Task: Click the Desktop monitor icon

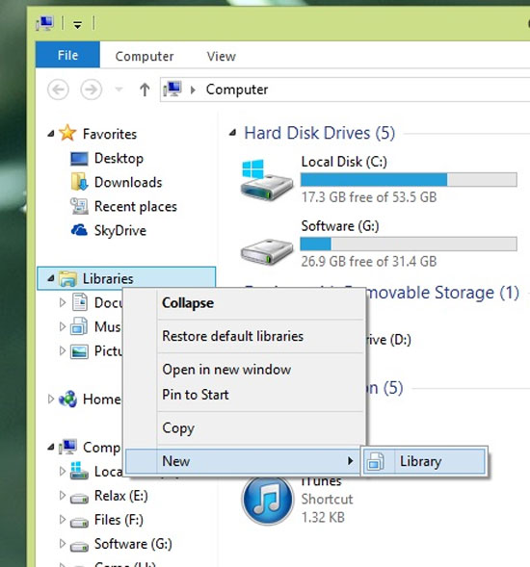Action: pyautogui.click(x=79, y=159)
